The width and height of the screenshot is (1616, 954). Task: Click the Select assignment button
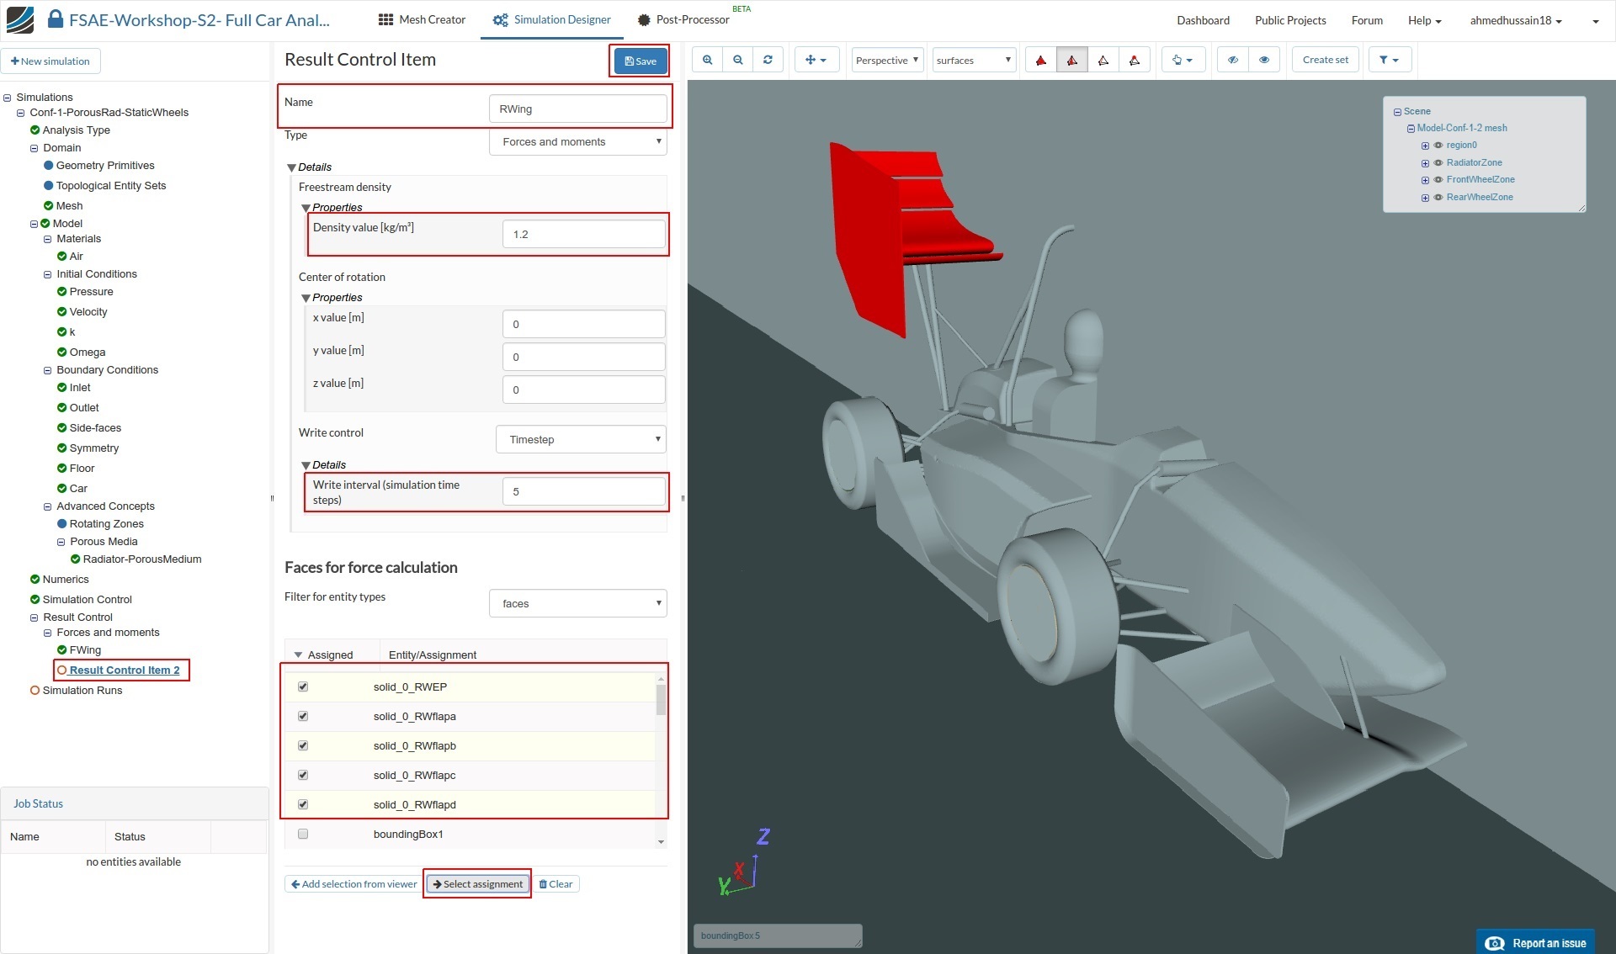point(477,883)
